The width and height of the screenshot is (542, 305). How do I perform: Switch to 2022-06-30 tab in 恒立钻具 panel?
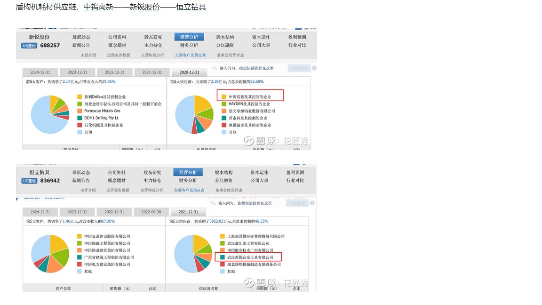[x=151, y=212]
